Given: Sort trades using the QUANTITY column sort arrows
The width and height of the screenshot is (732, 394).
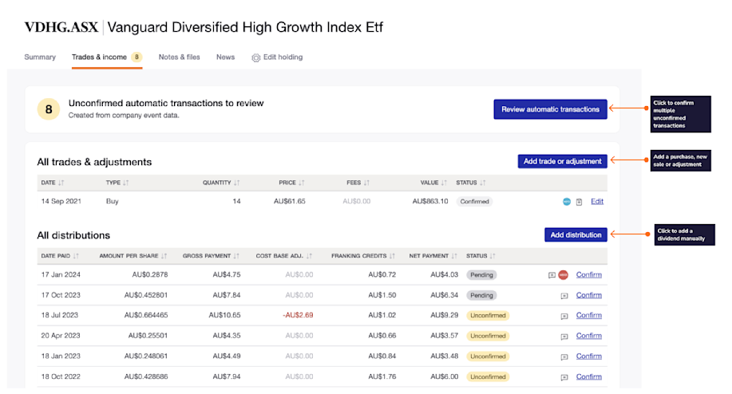Looking at the screenshot, I should (x=237, y=183).
